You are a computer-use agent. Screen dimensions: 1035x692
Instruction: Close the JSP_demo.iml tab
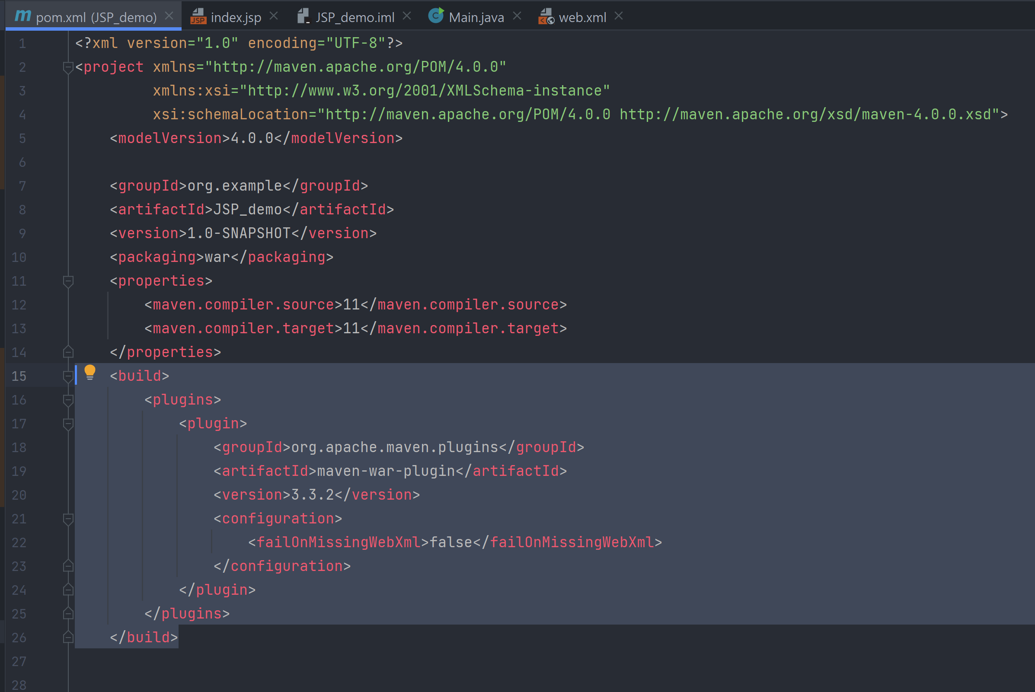pos(407,16)
